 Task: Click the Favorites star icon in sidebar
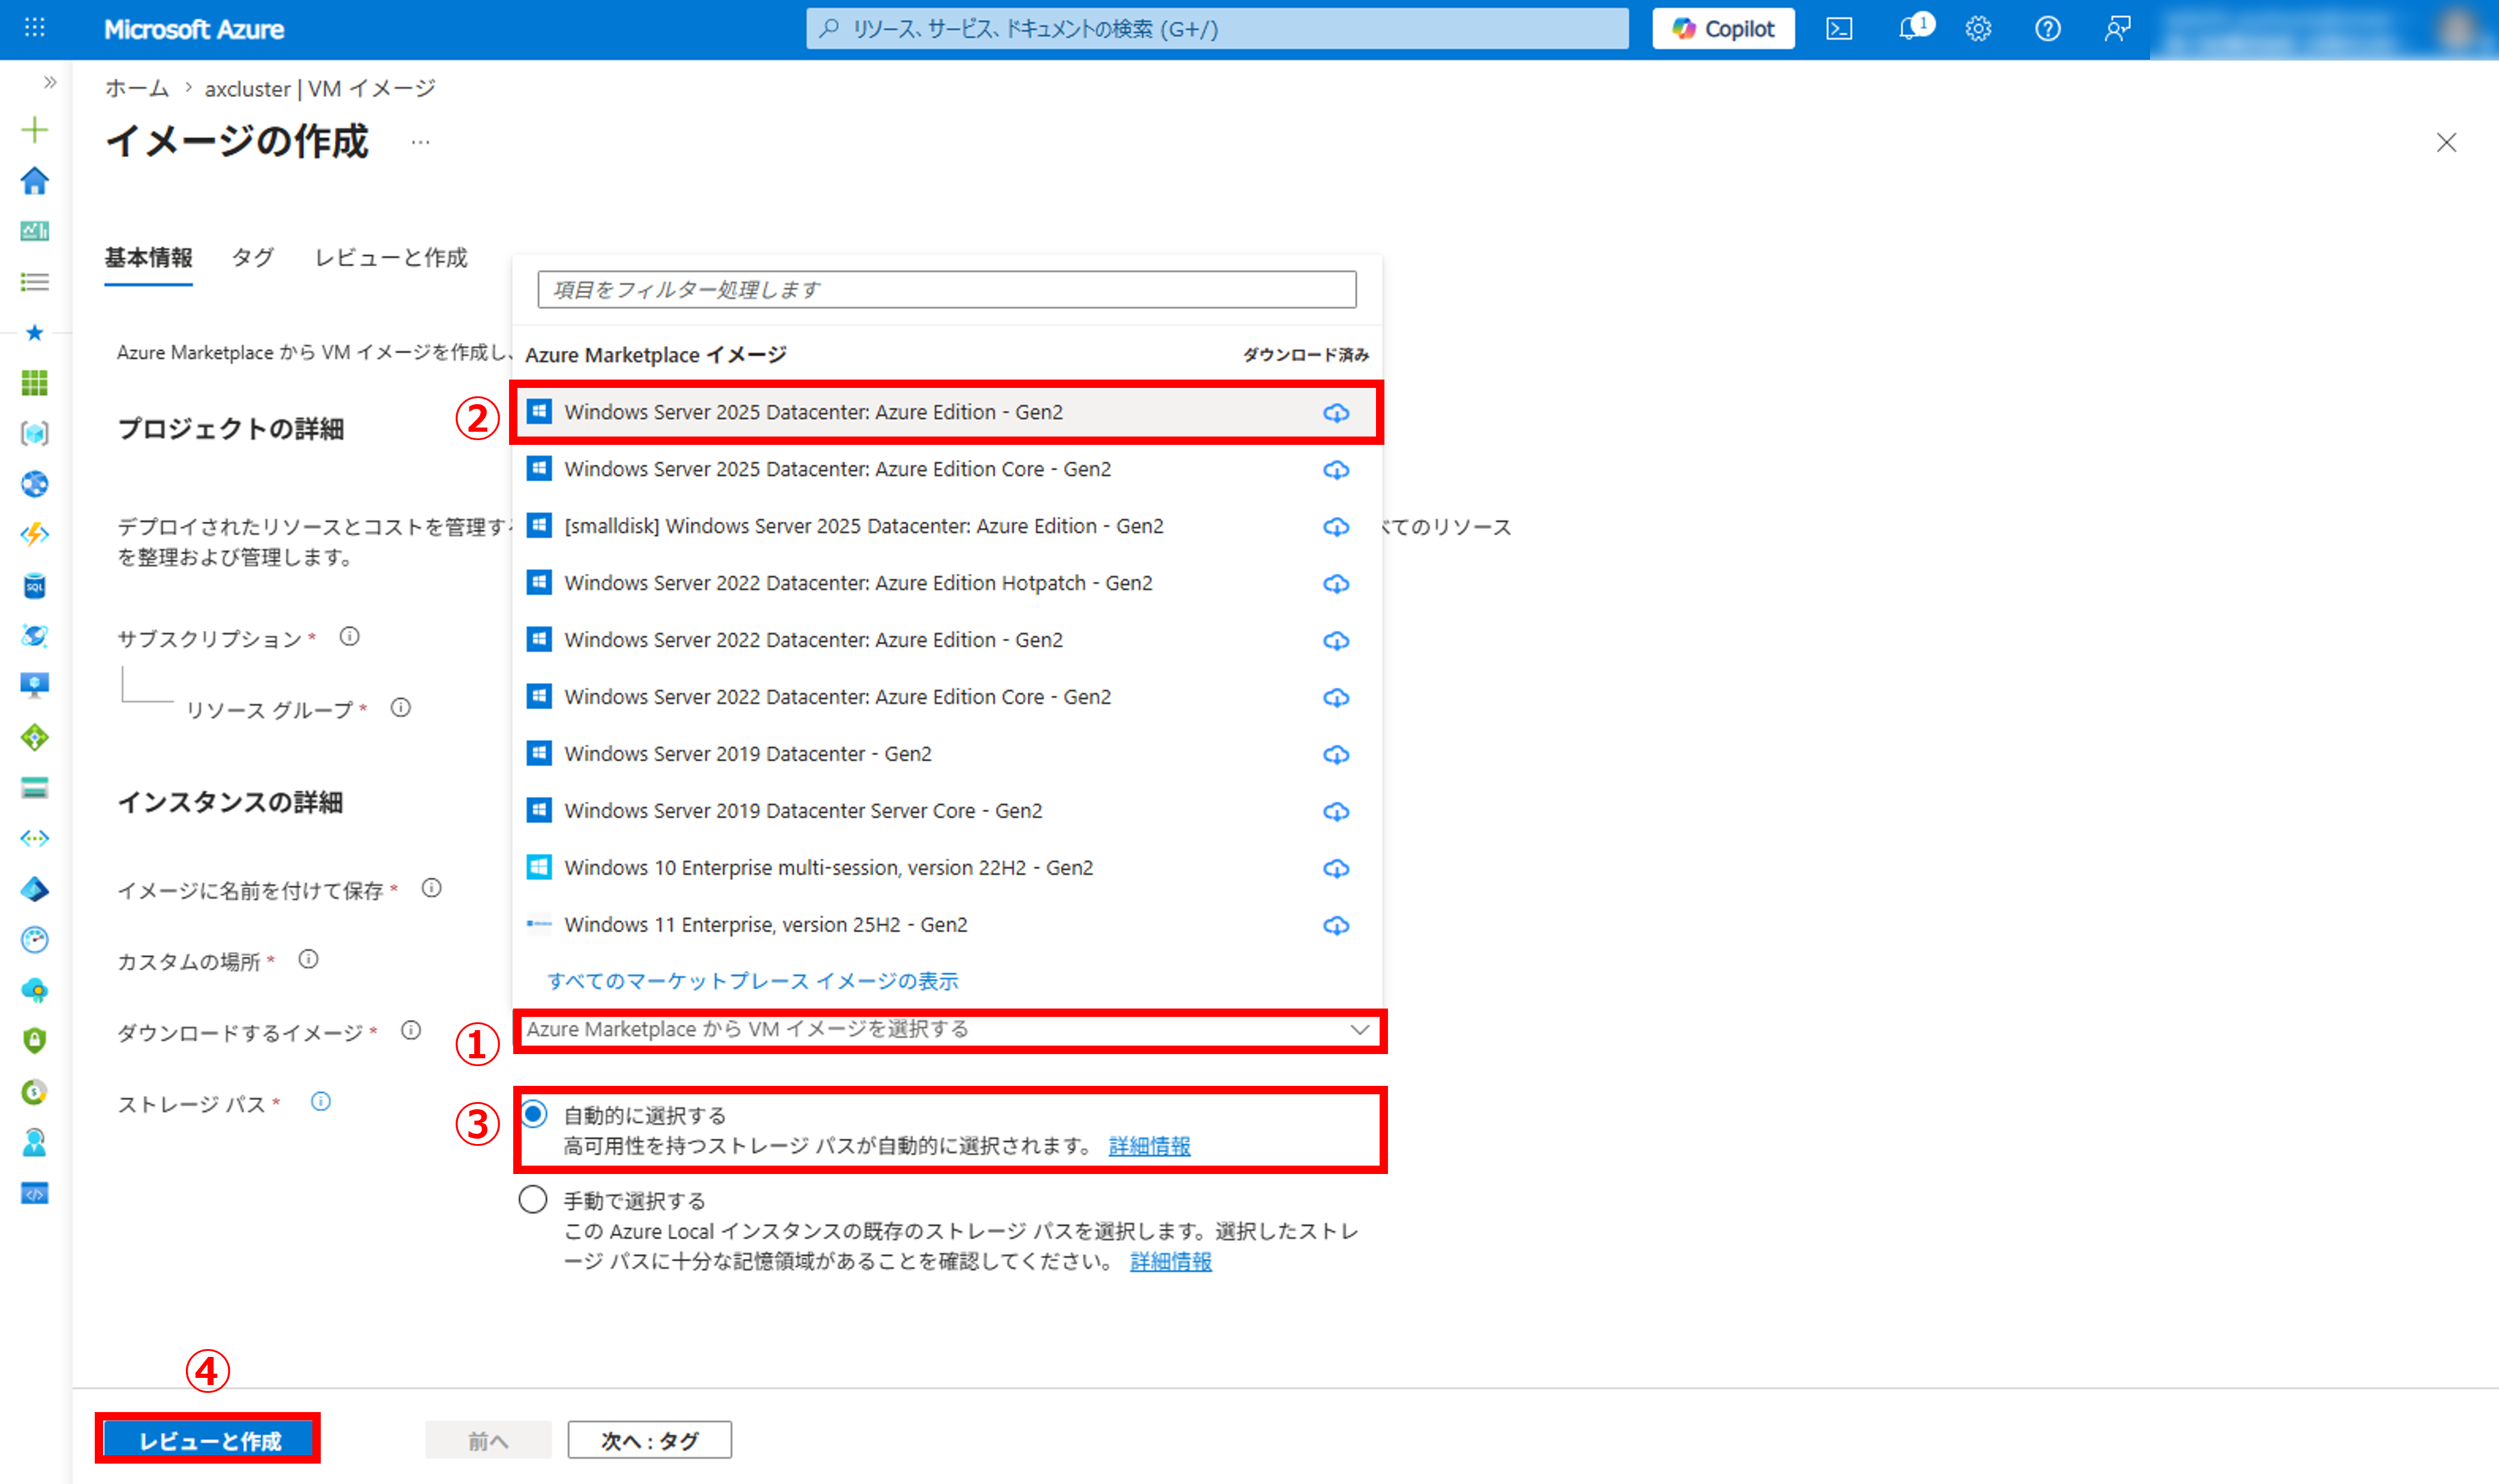[x=35, y=332]
